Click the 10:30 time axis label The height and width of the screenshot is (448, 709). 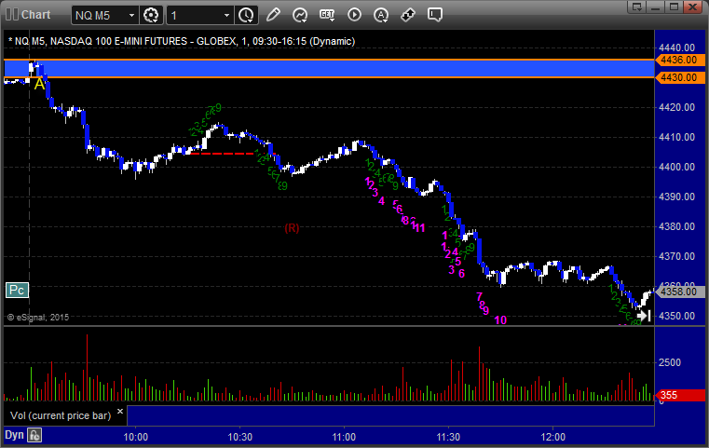(240, 437)
